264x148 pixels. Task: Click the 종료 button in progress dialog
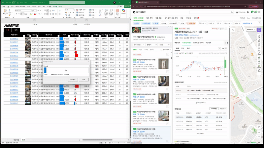click(x=84, y=80)
